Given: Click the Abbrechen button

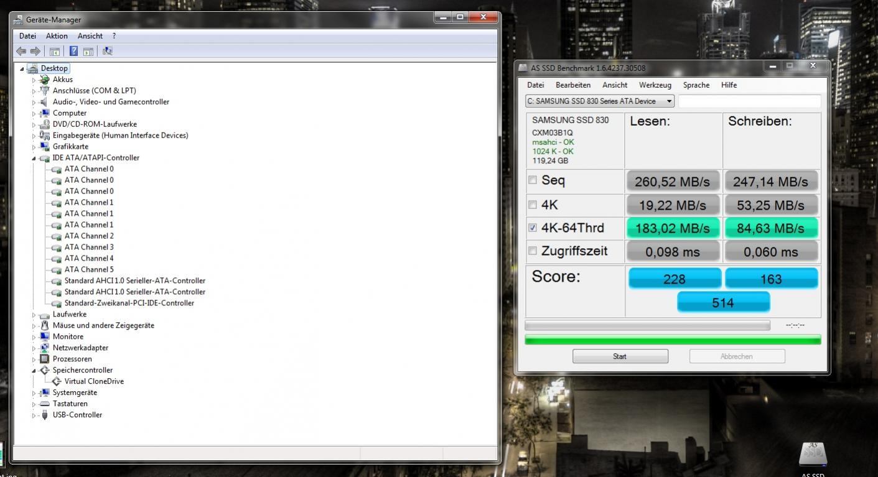Looking at the screenshot, I should pyautogui.click(x=737, y=356).
